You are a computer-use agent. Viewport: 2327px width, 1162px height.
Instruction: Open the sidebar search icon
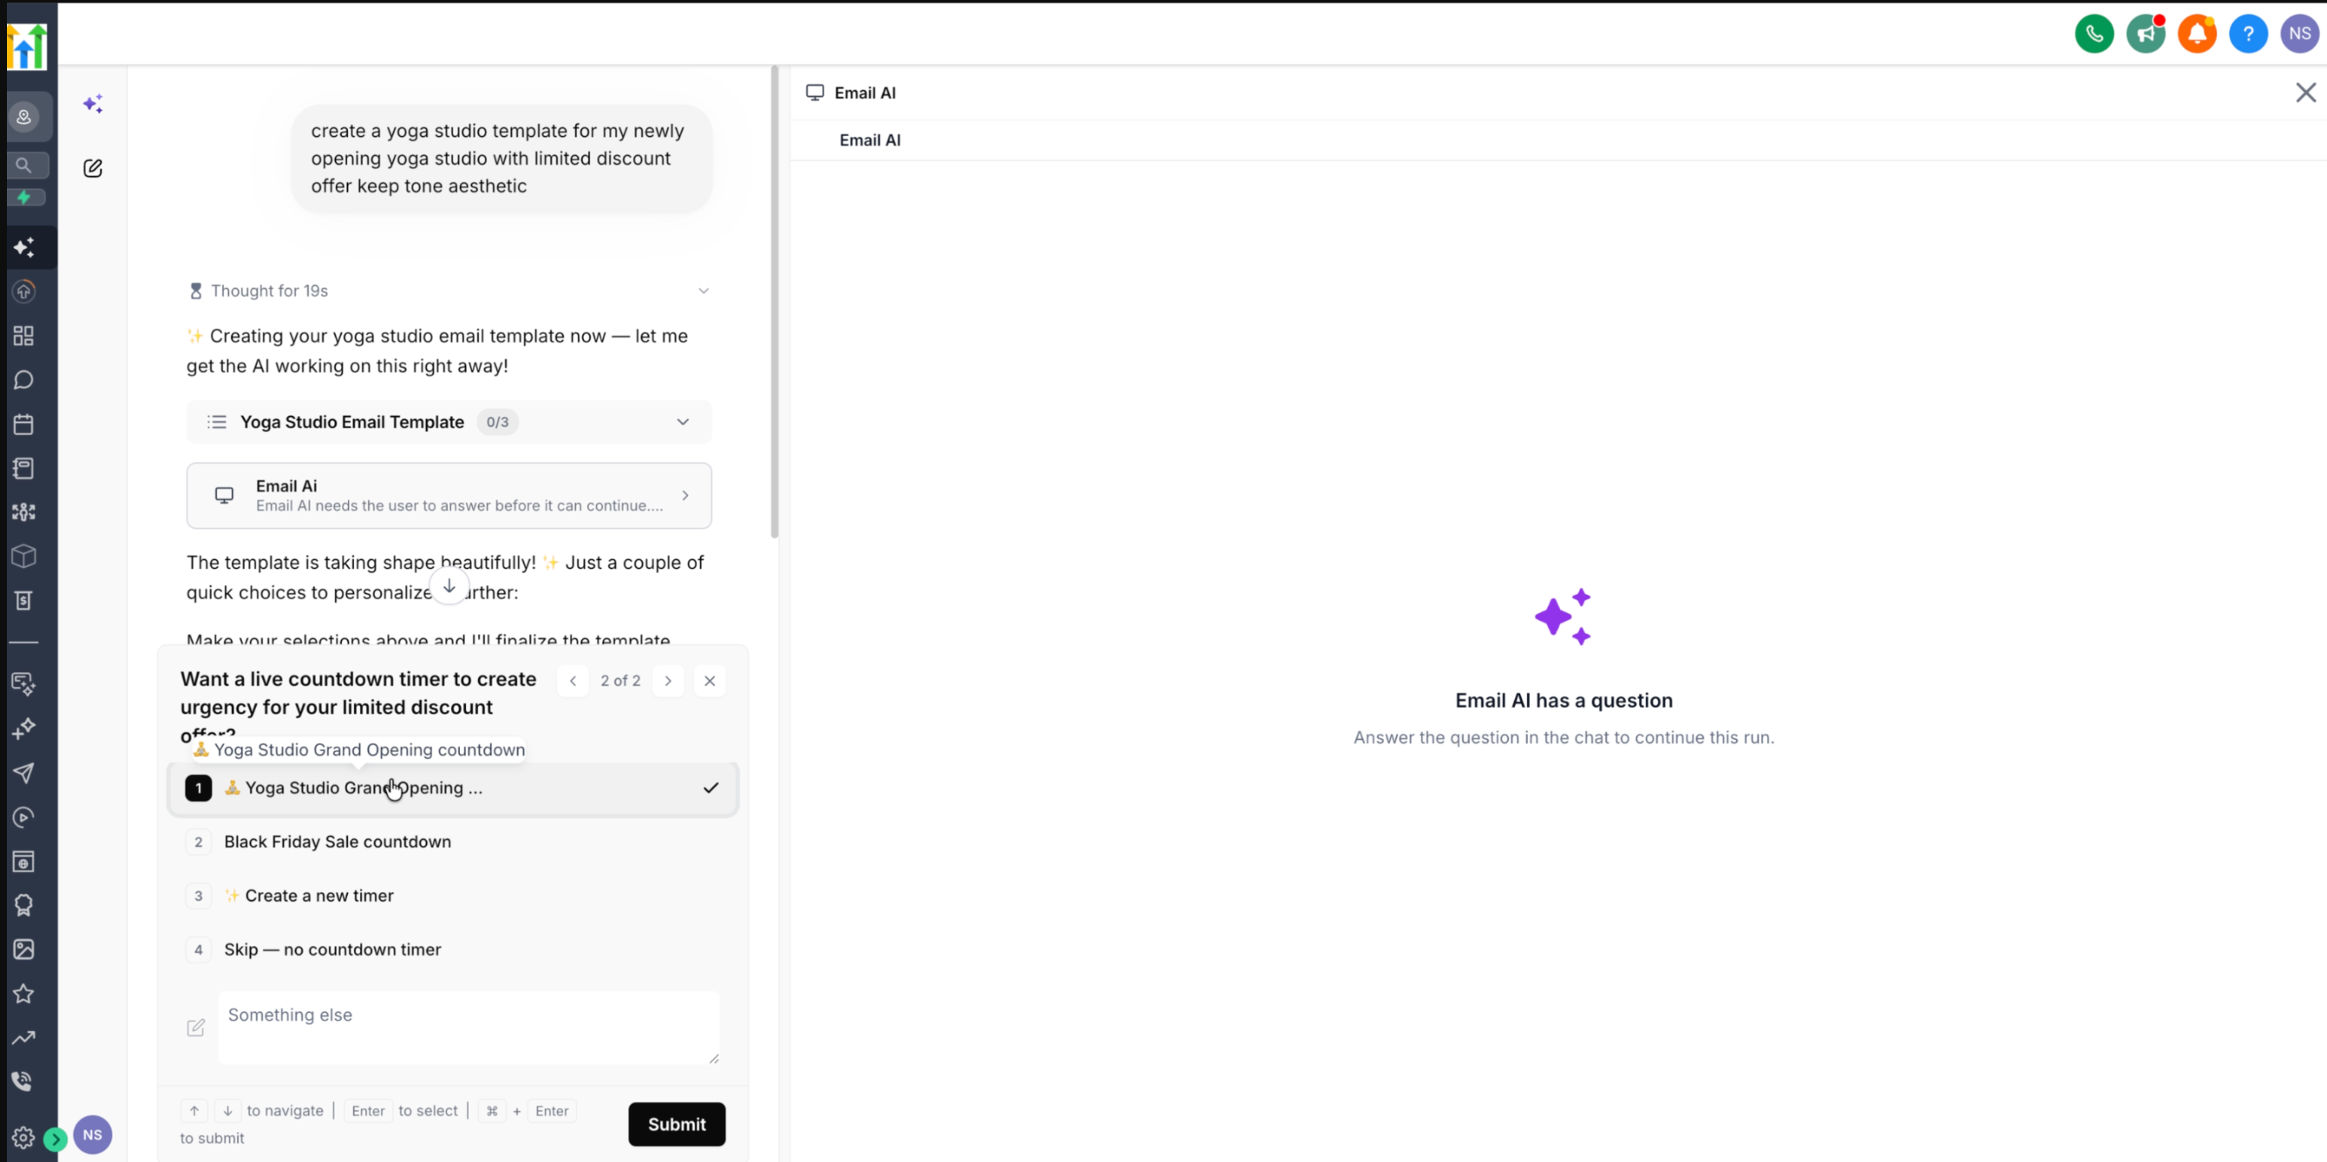click(24, 166)
